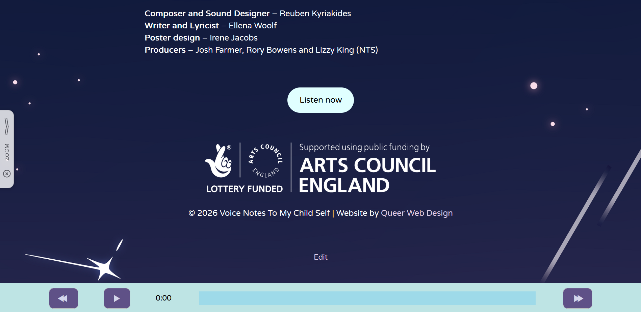Open the Queer Web Design link
Screen dimensions: 641x312
416,213
